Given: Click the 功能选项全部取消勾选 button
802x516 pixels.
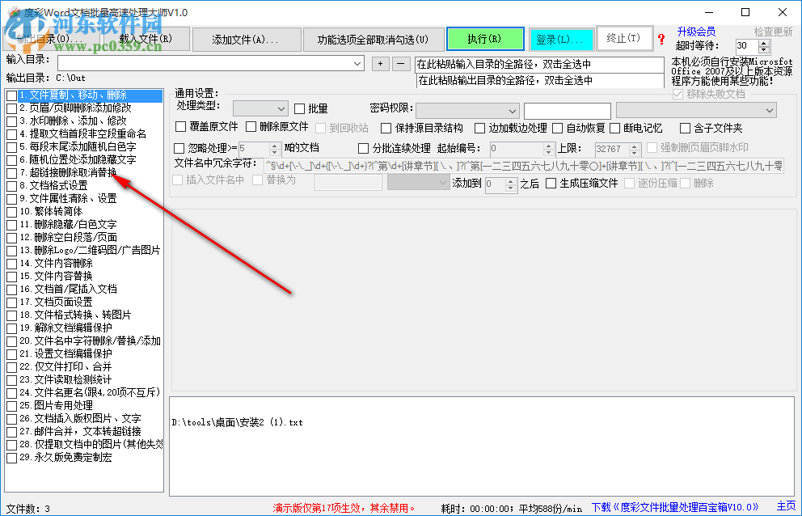Looking at the screenshot, I should click(373, 39).
